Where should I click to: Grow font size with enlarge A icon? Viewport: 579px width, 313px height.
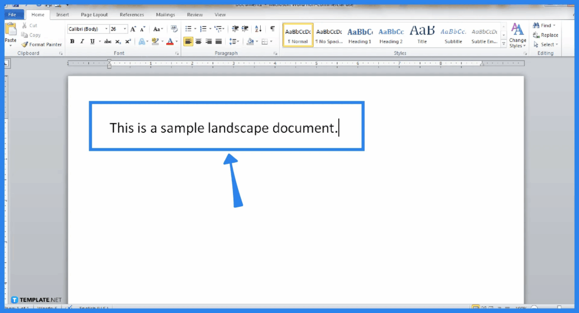(x=133, y=29)
